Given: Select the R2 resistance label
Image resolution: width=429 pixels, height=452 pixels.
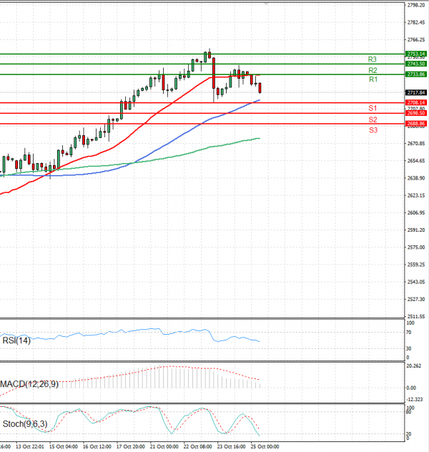Looking at the screenshot, I should 373,70.
